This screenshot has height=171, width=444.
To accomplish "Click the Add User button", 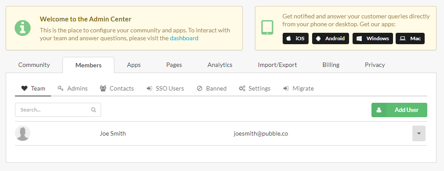I will pos(399,110).
